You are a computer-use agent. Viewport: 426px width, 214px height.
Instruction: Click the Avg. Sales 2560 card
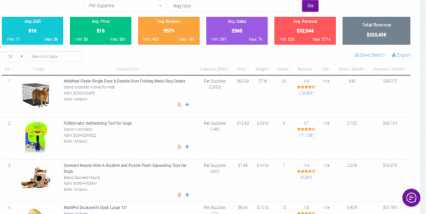pyautogui.click(x=237, y=31)
